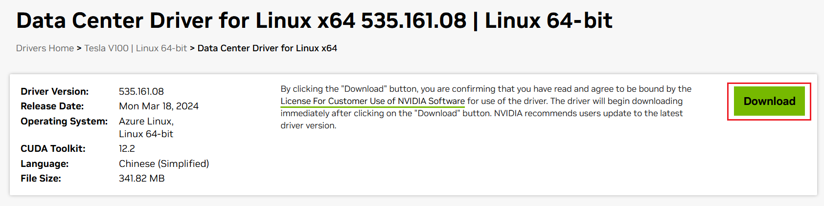Screen dimensions: 824x206
Task: Click the current breadcrumb Data Center Driver
Action: click(x=267, y=48)
